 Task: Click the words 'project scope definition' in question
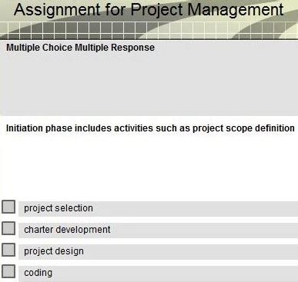tap(243, 128)
